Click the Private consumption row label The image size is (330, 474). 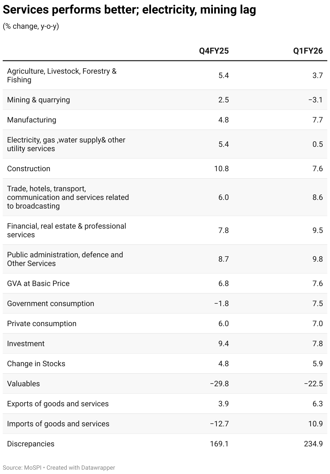coord(42,324)
